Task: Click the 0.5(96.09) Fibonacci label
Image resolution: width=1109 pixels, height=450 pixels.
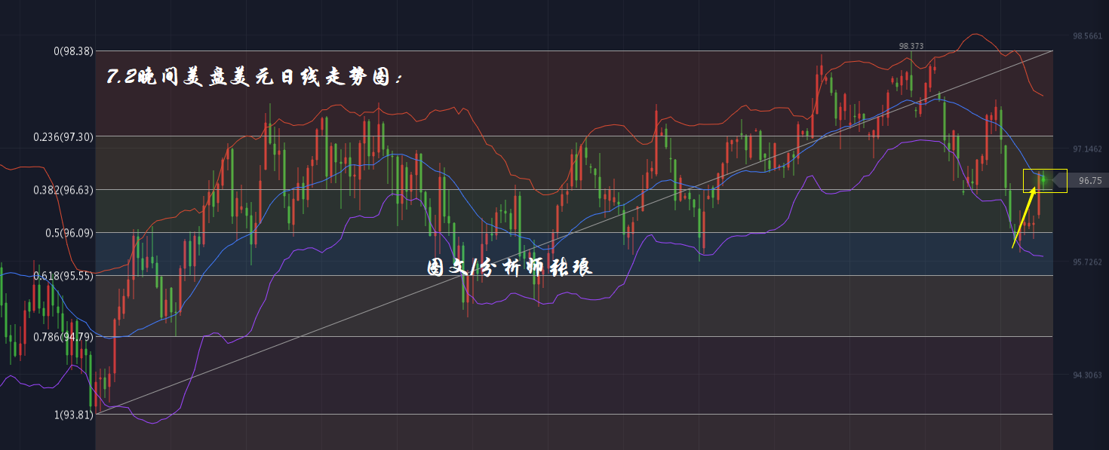Action: (x=69, y=233)
